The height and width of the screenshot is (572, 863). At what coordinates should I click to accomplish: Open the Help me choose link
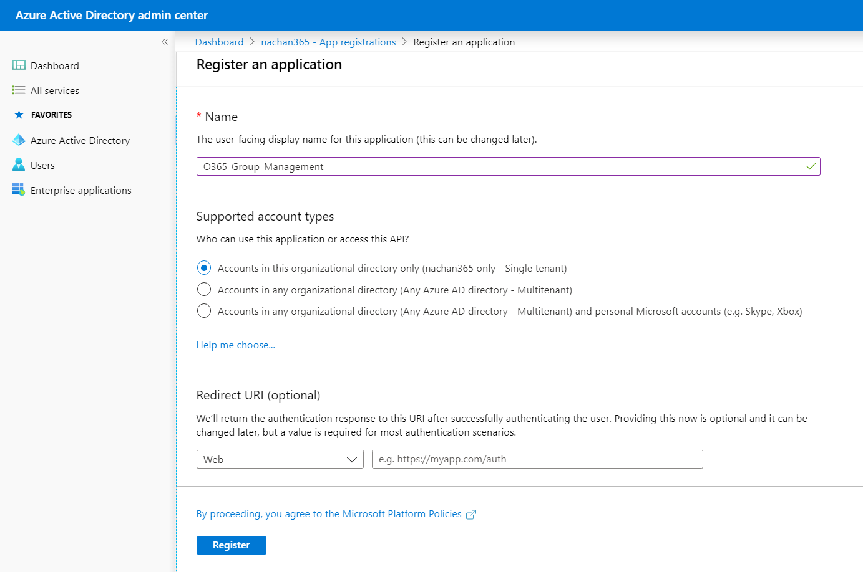click(235, 345)
